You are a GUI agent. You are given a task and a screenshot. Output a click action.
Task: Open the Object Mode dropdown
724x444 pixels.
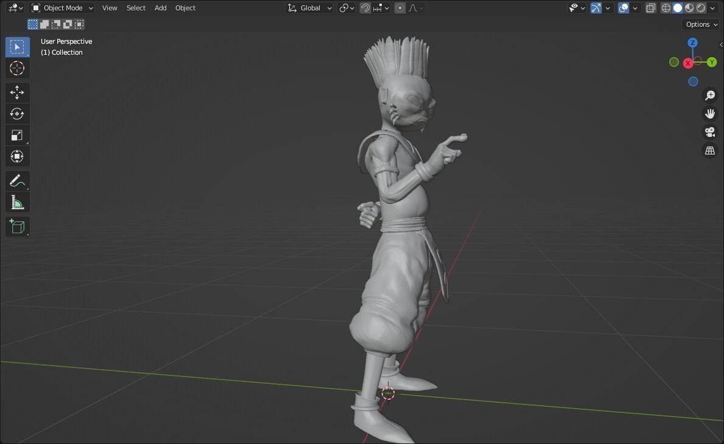[62, 8]
